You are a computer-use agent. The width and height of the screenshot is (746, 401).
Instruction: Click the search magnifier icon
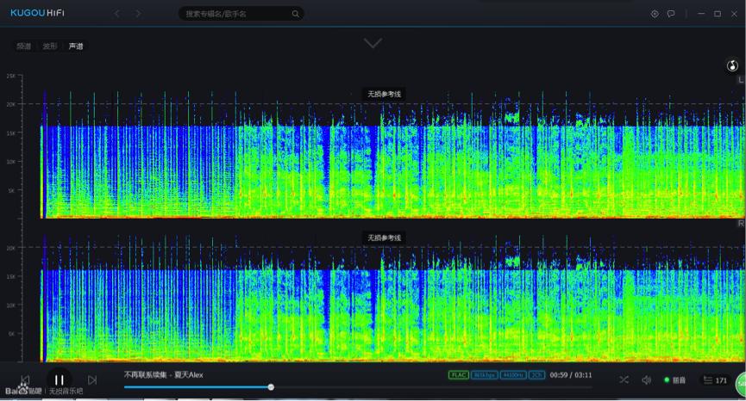(x=296, y=14)
